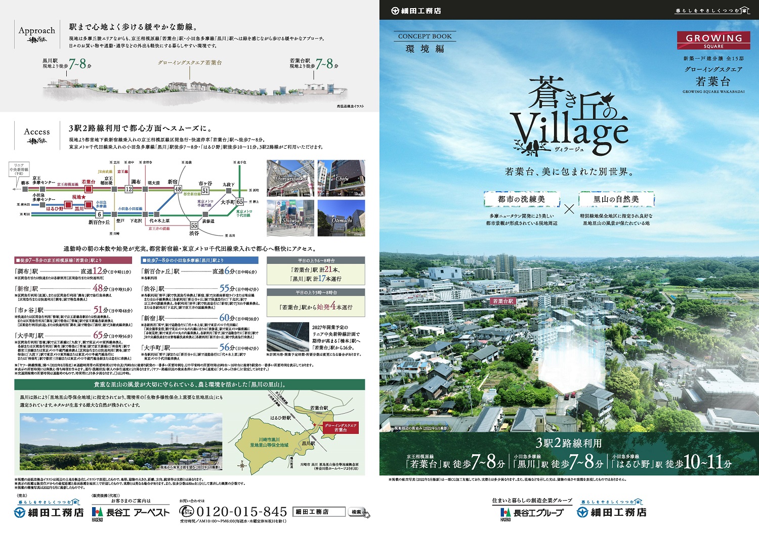
Task: Click the blue 小田急多摩線「黒川」駅より section header
Action: point(200,260)
